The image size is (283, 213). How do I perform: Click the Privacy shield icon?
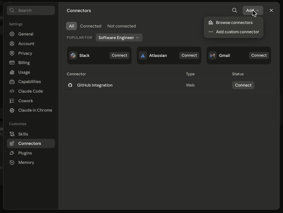[12, 53]
